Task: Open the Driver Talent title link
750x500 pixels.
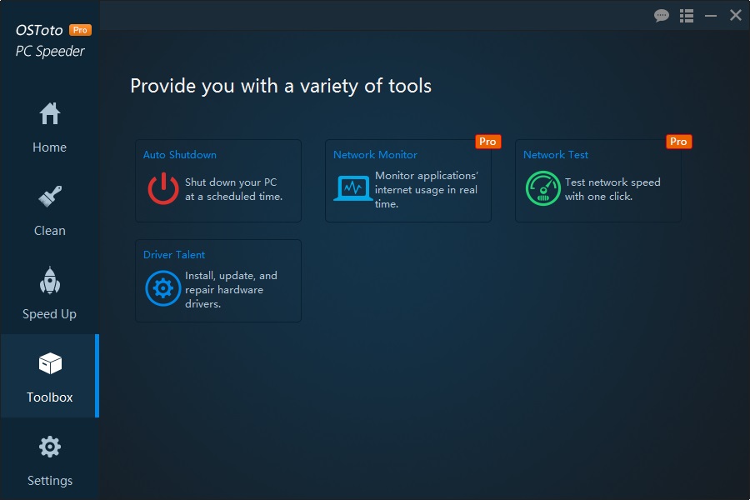Action: (174, 255)
